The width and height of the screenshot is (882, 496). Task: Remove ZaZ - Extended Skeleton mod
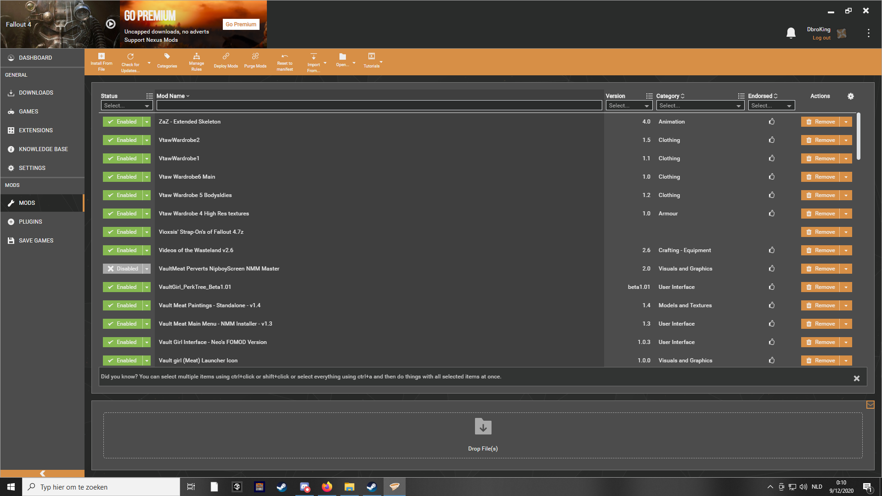pyautogui.click(x=820, y=122)
